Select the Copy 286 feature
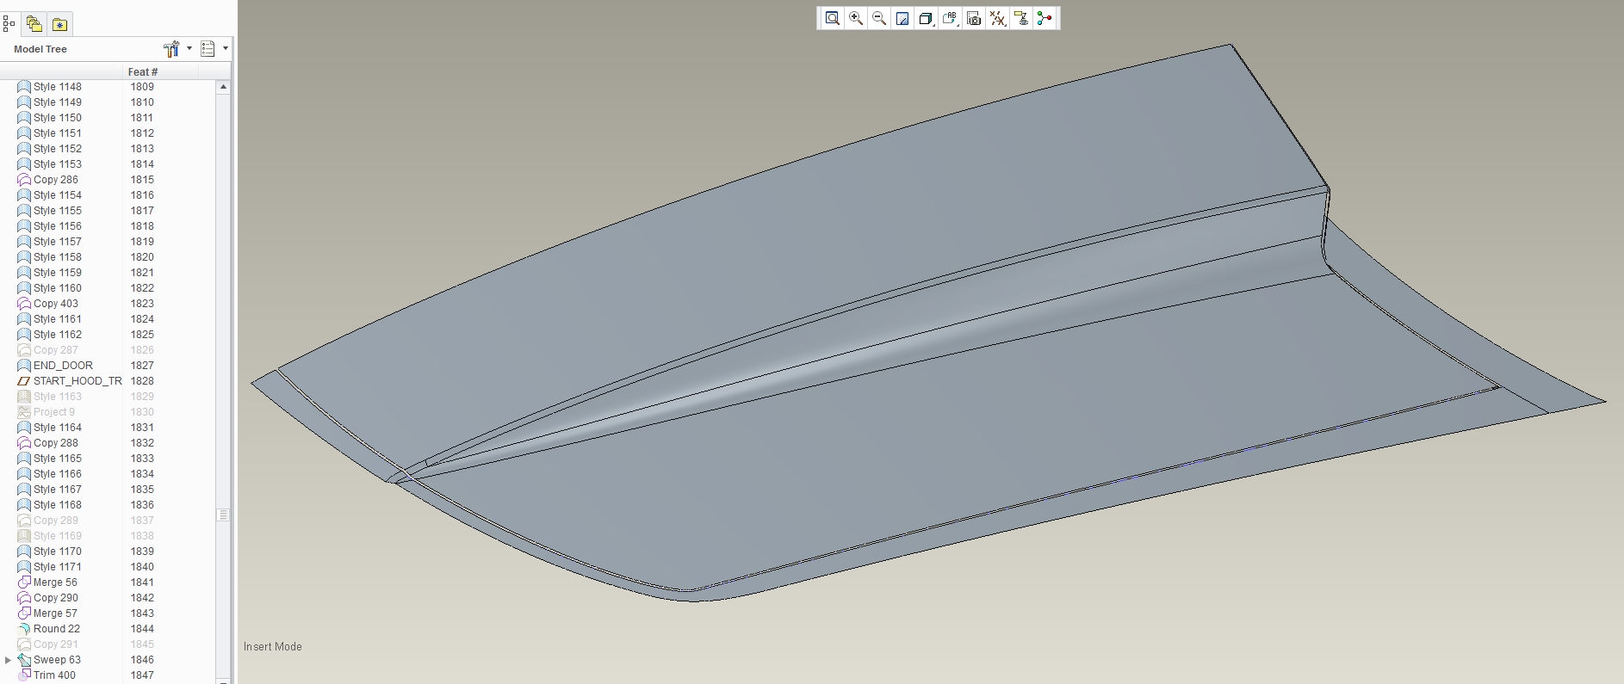 pos(56,180)
